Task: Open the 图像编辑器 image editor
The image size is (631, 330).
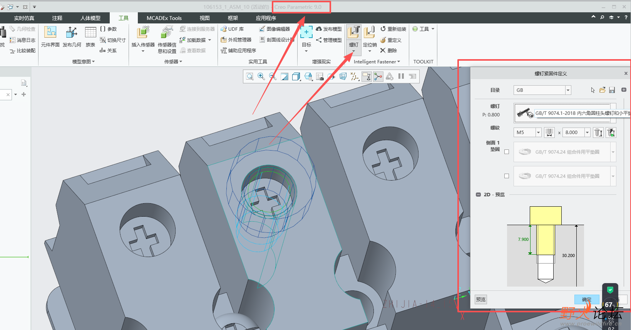Action: 274,29
